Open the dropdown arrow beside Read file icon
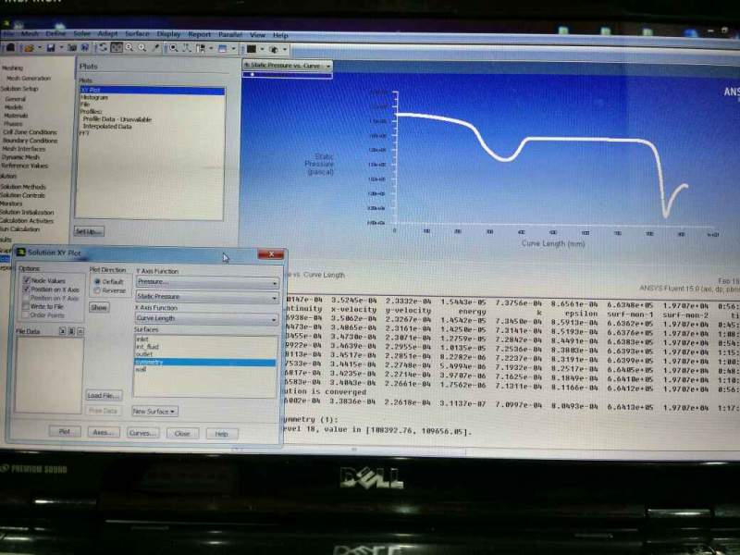This screenshot has width=740, height=555. click(x=39, y=48)
